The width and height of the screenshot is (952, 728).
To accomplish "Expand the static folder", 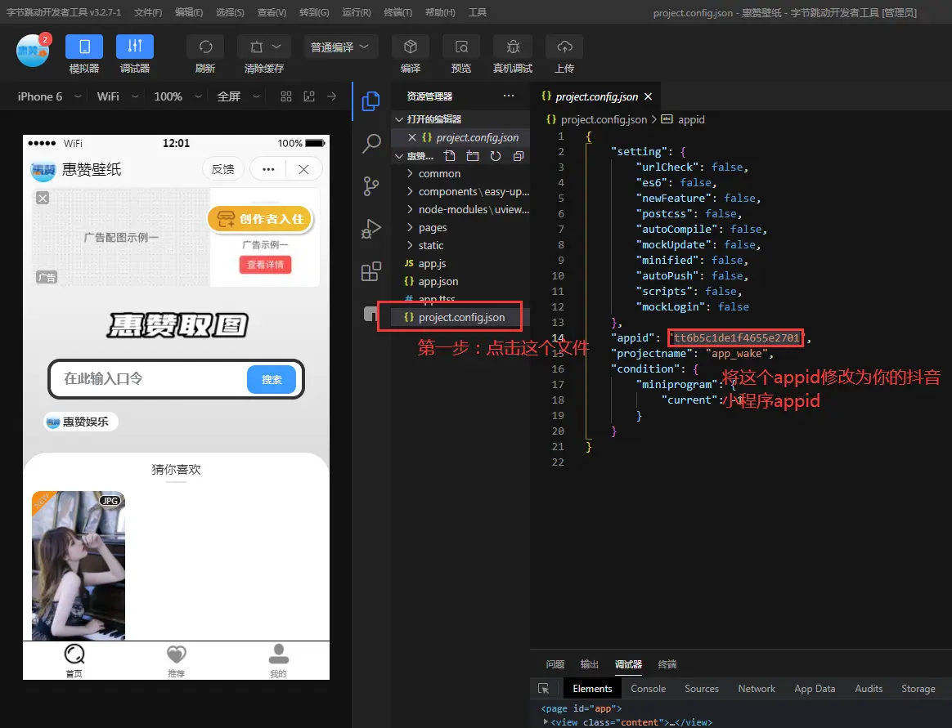I will click(460, 246).
